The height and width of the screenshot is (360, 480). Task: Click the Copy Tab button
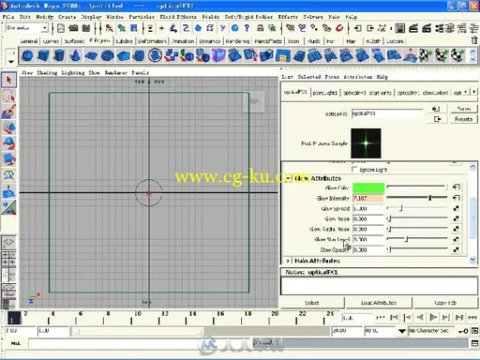(445, 303)
